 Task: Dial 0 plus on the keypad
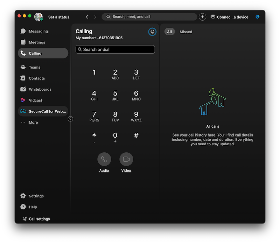coord(115,137)
